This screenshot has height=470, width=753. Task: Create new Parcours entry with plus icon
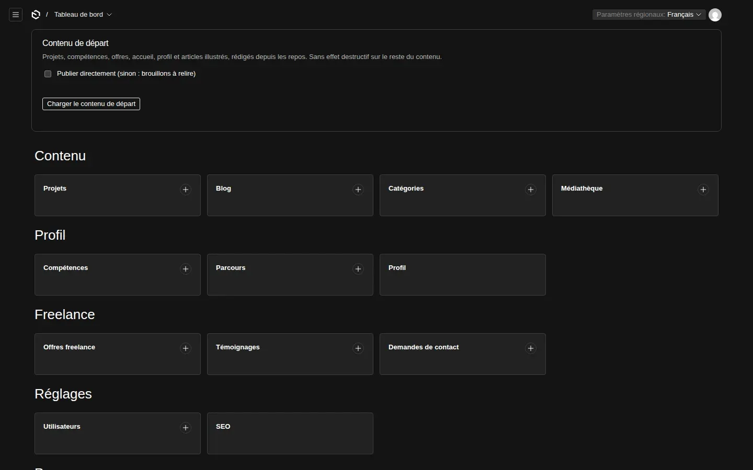[x=358, y=269]
